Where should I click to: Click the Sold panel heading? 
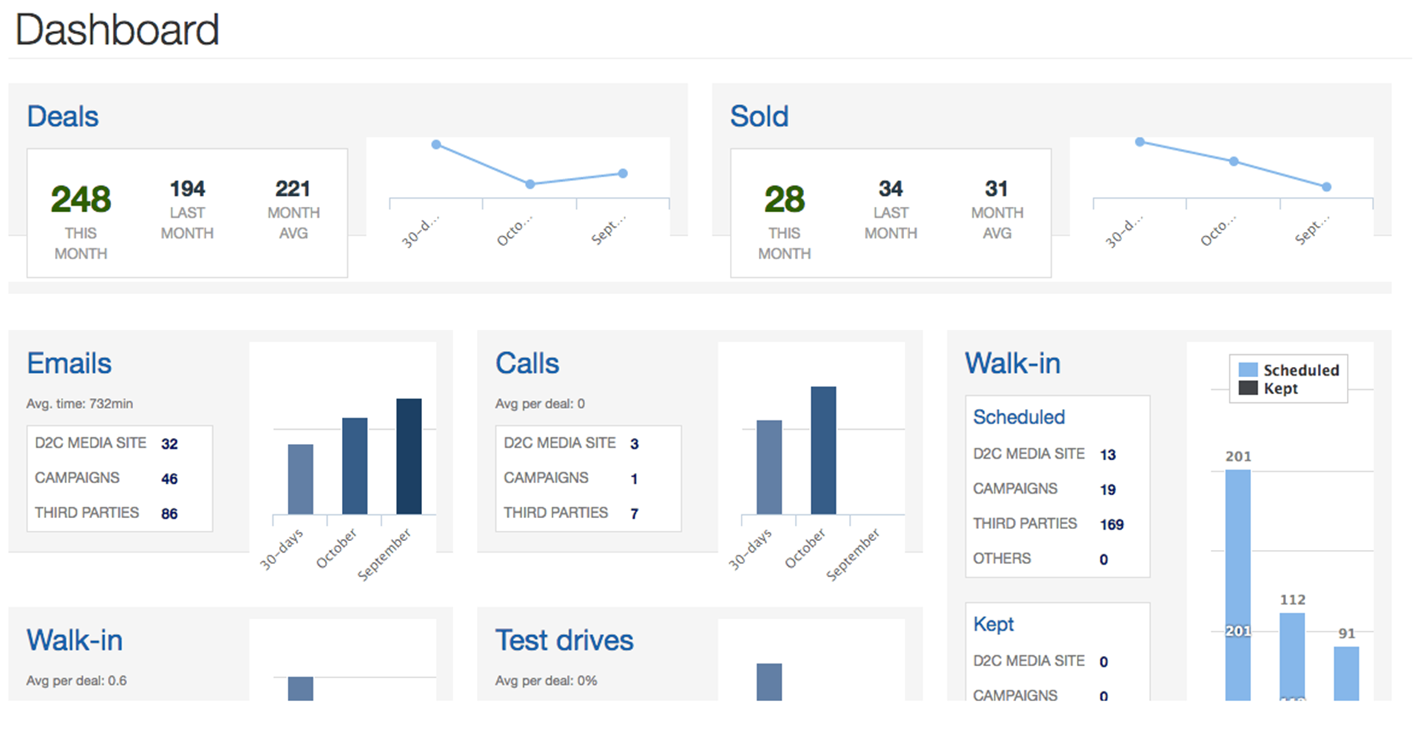tap(759, 116)
